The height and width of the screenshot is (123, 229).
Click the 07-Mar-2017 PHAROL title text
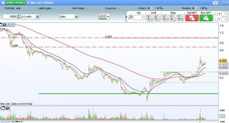click(x=40, y=3)
